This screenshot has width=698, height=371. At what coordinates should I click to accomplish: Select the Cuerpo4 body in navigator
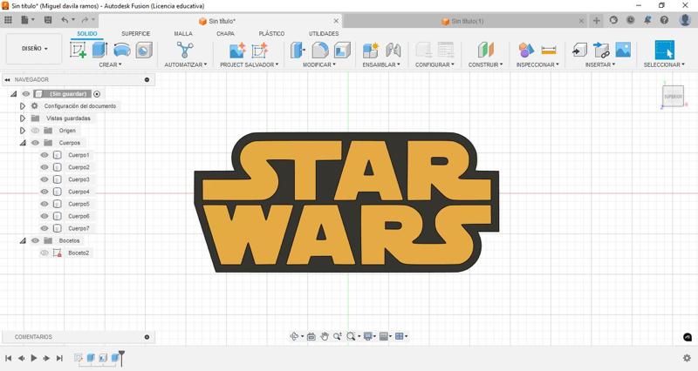(79, 192)
